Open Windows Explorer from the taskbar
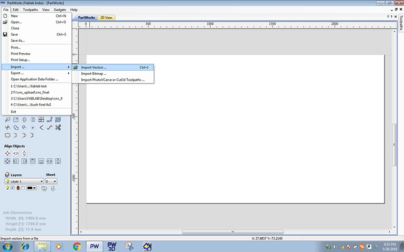404x252 pixels. coord(43,246)
